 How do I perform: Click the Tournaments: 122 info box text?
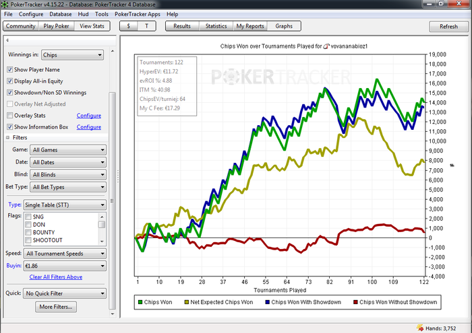point(161,63)
